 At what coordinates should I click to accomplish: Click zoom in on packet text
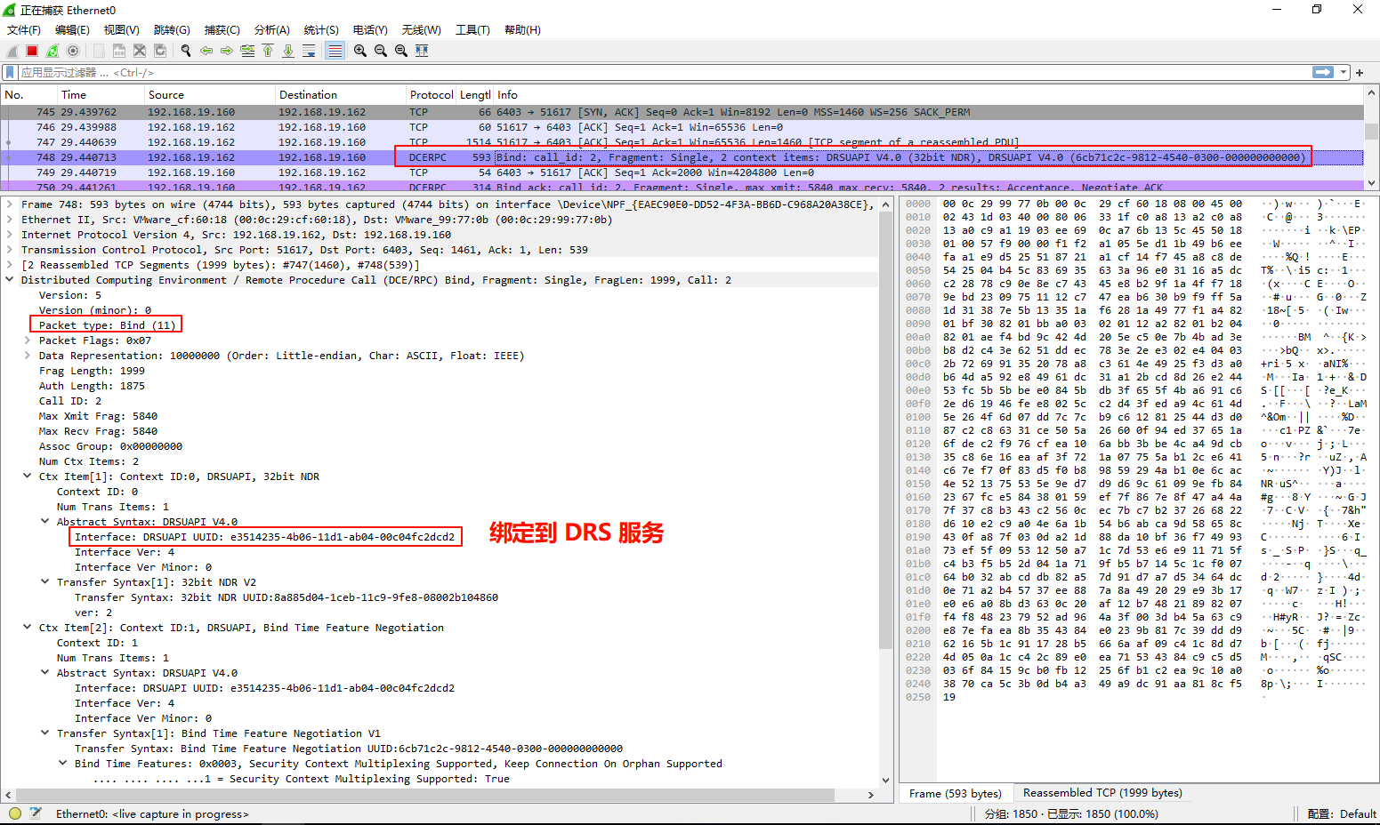[x=359, y=51]
